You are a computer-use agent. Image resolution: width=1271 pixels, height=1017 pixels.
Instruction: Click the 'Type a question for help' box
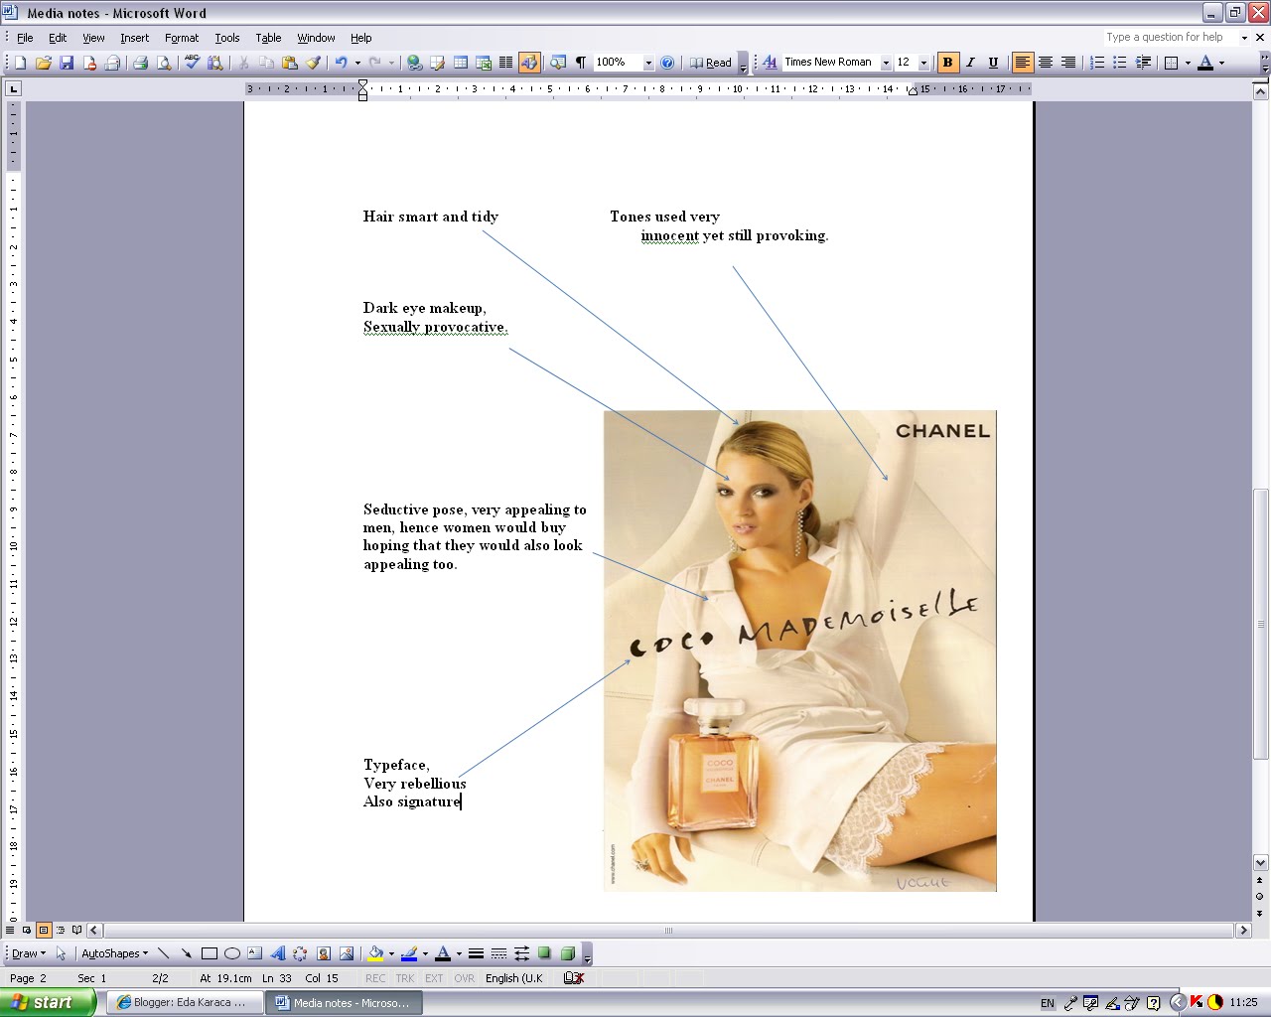tap(1172, 37)
